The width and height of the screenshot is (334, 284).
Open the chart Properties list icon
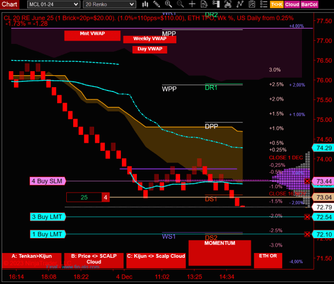click(x=263, y=4)
